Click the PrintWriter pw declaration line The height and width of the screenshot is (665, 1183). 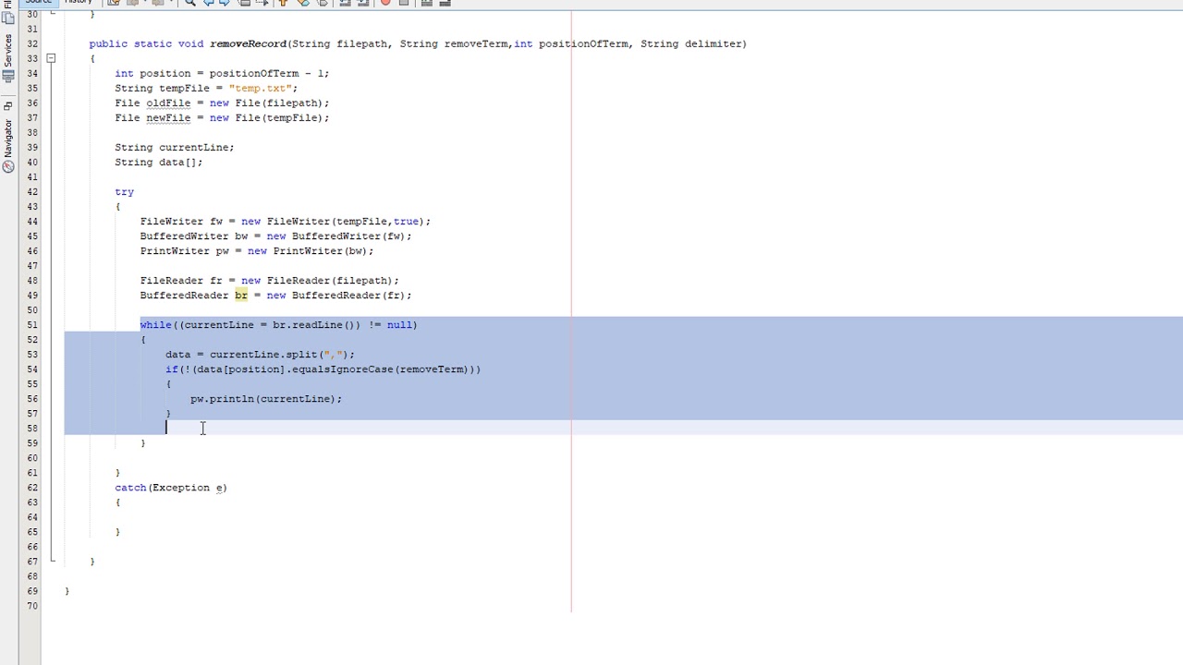click(257, 250)
